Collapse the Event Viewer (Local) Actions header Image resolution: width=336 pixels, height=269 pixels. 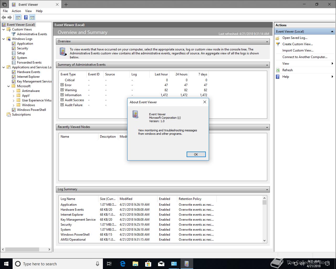pyautogui.click(x=332, y=32)
